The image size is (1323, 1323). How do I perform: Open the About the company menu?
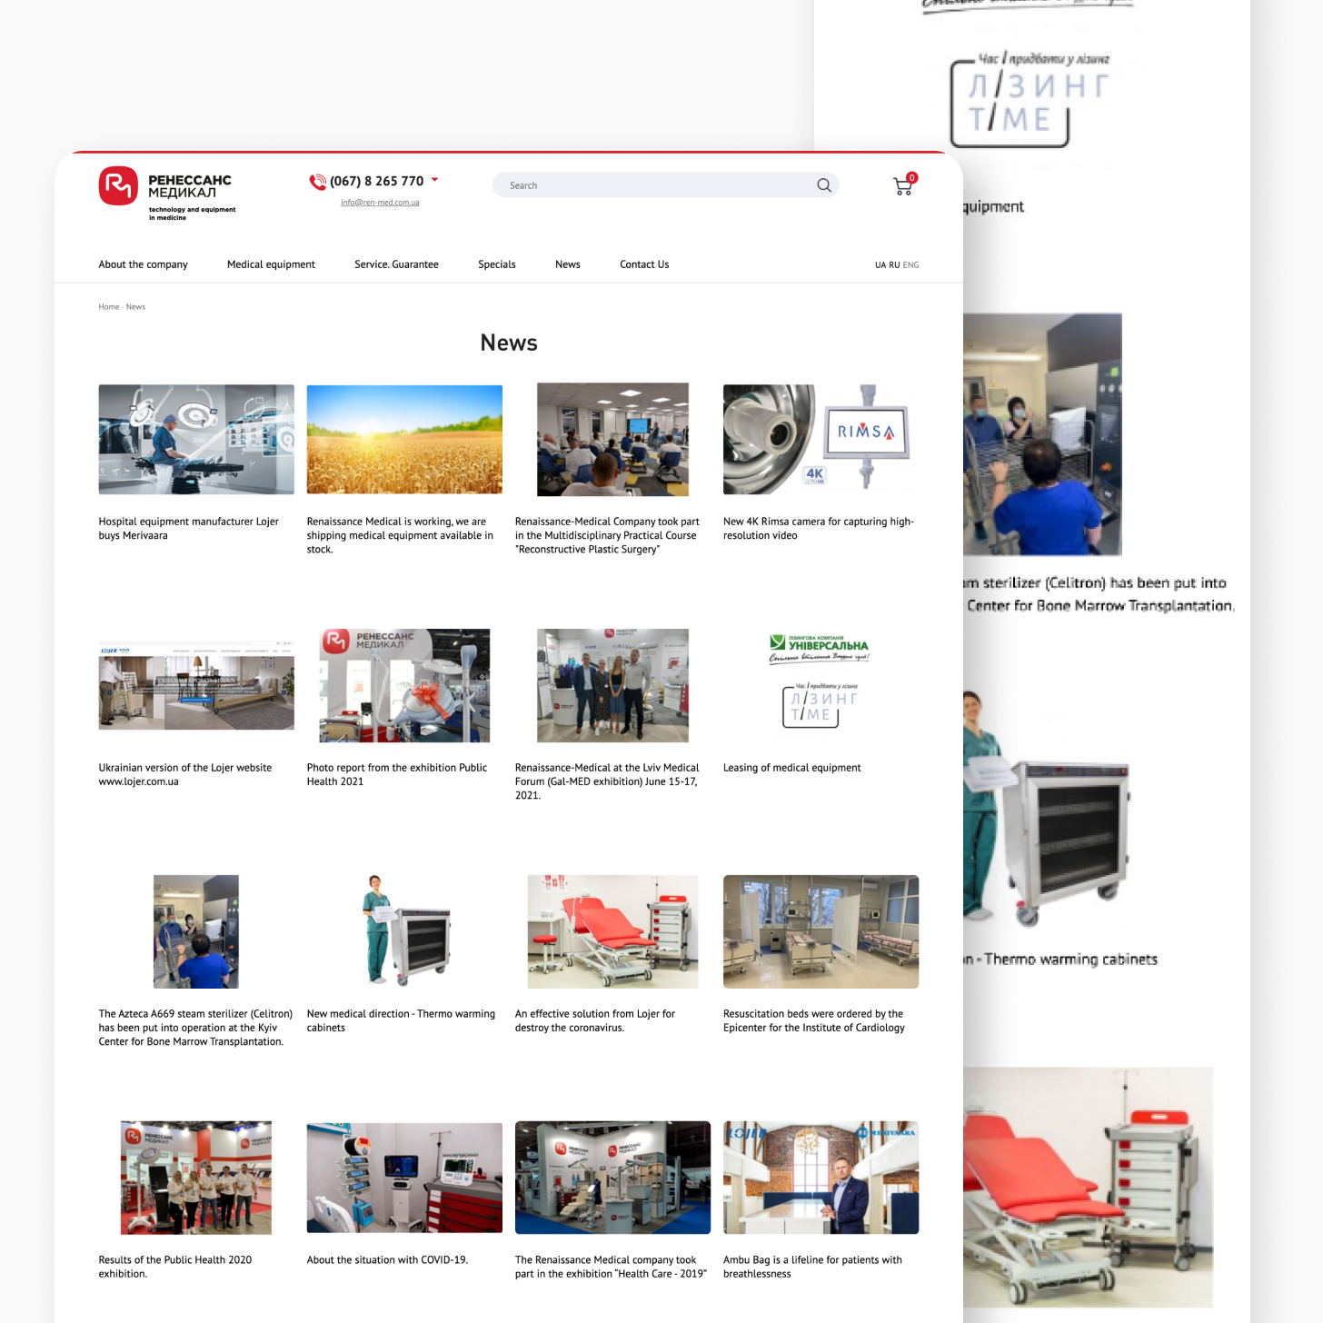(x=143, y=264)
